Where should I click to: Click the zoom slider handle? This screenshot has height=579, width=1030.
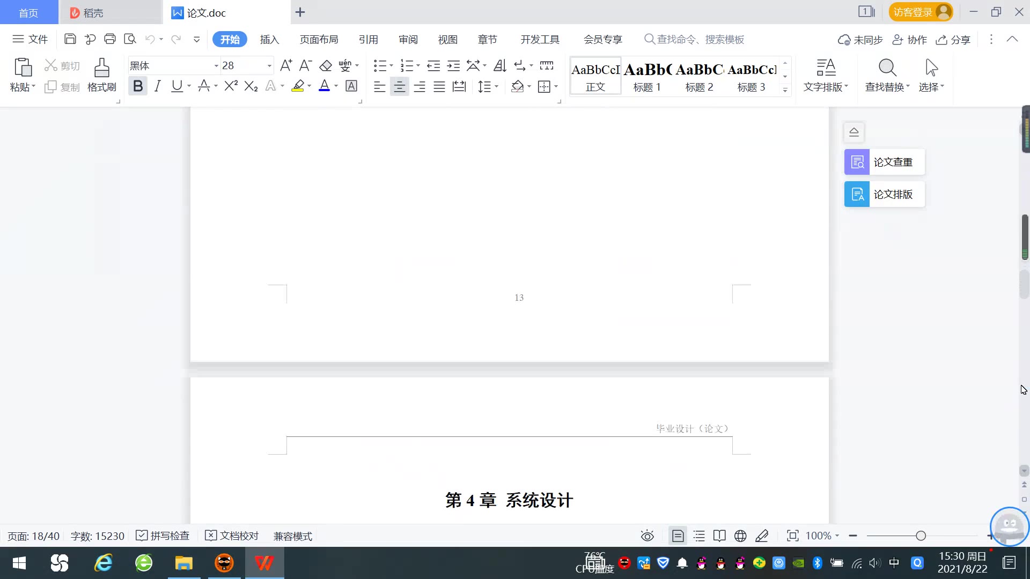coord(921,536)
